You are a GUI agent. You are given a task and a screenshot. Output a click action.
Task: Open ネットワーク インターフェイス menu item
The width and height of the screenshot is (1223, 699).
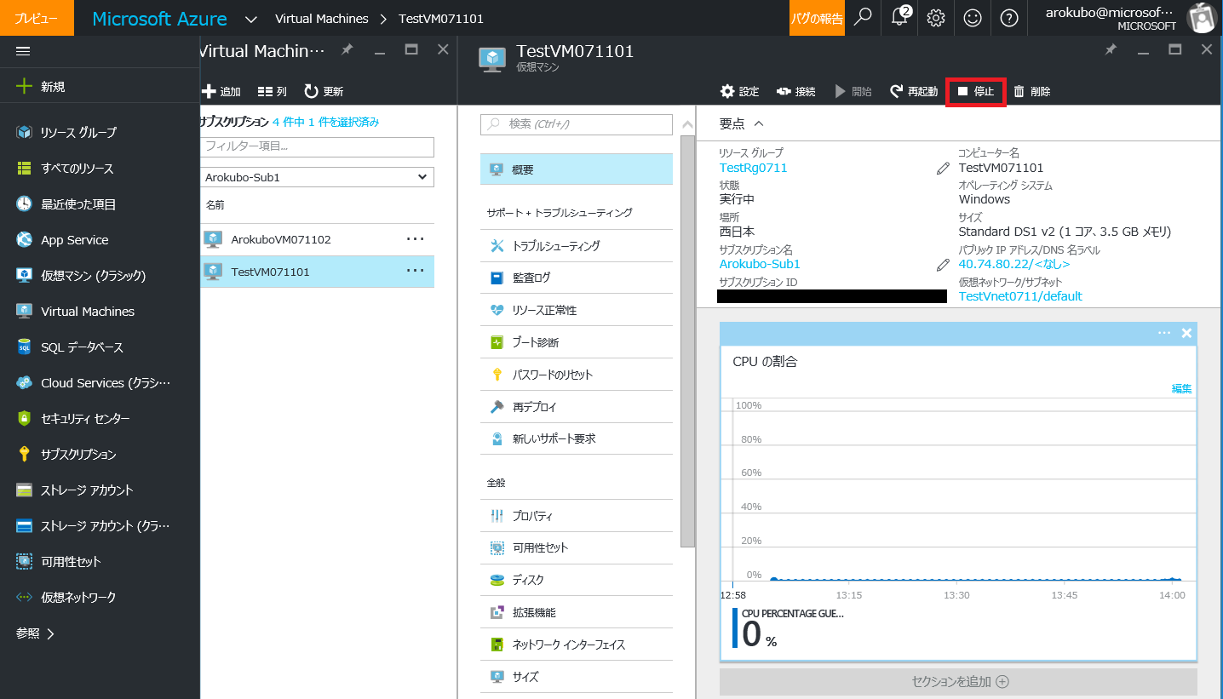pyautogui.click(x=577, y=645)
